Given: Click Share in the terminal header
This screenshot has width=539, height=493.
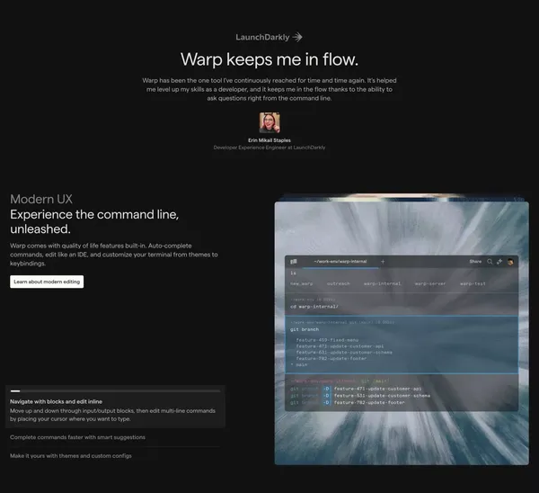Looking at the screenshot, I should tap(475, 262).
